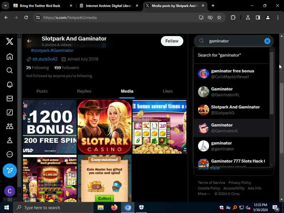Viewport: 284px width, 213px height.
Task: Switch to the Replies tab
Action: 84,91
